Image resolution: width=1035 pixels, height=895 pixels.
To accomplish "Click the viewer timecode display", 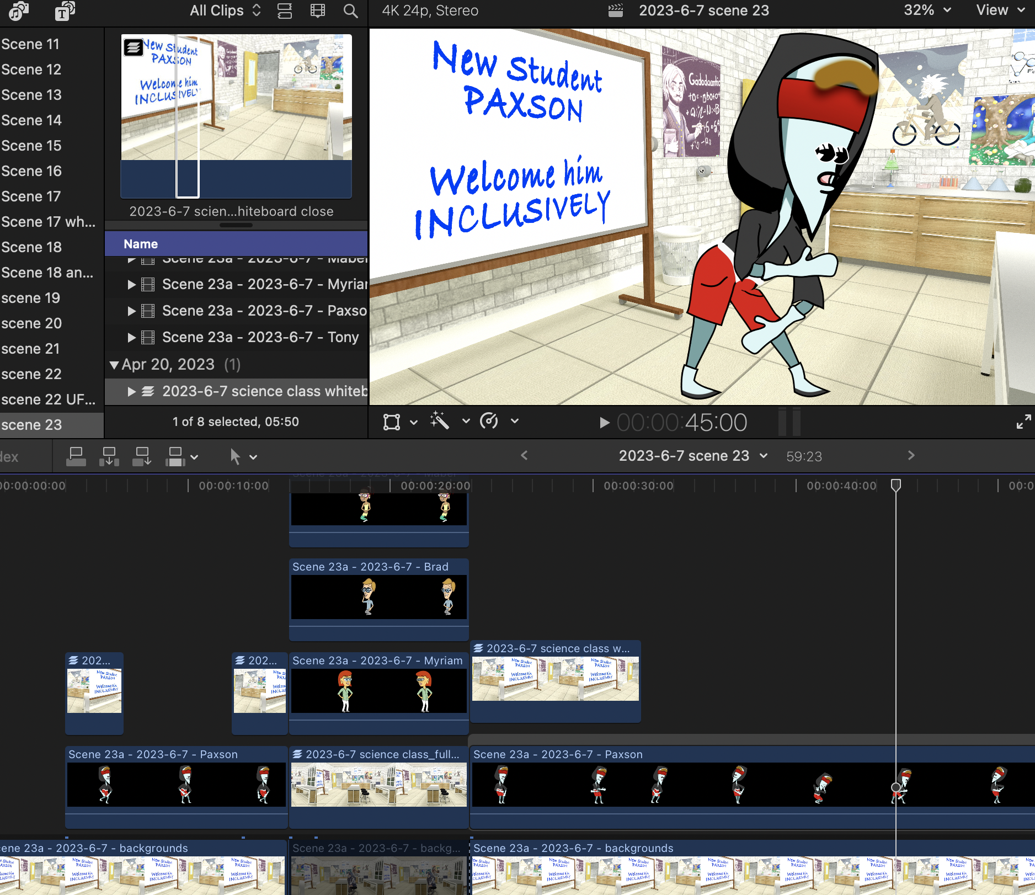I will 681,423.
